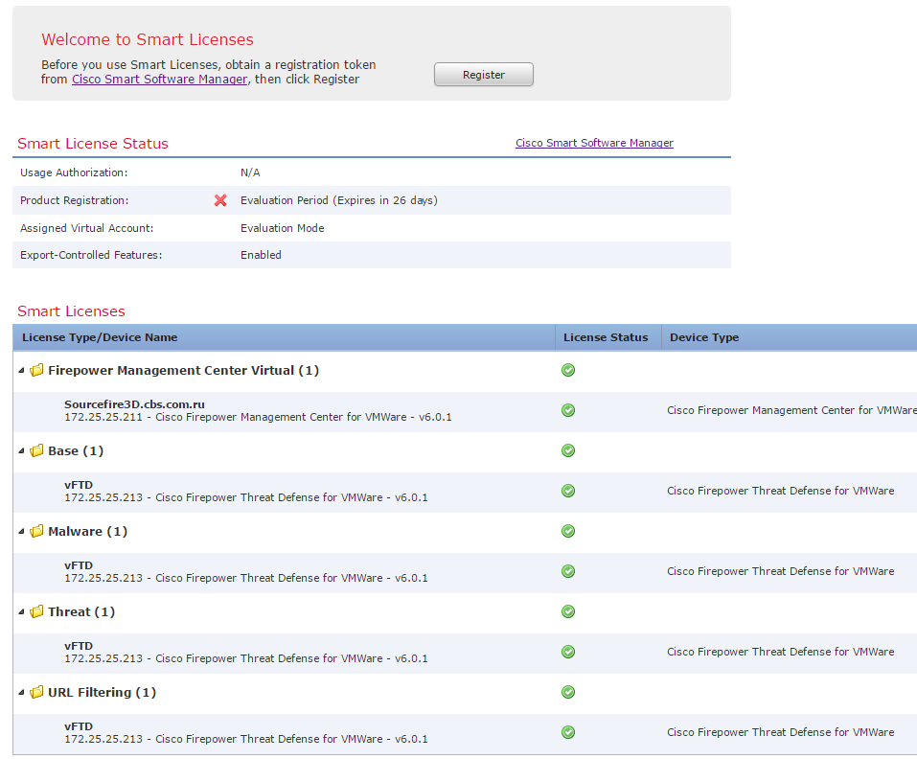Click the folder icon beside Base
The height and width of the screenshot is (759, 917).
[x=36, y=450]
